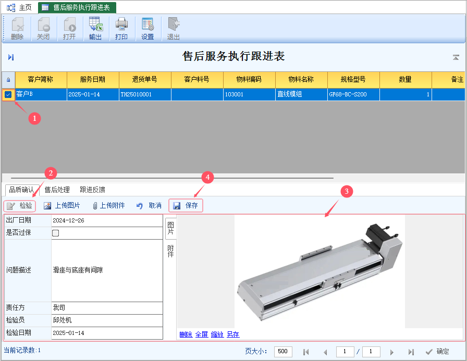Jump to the last page with the pager icon
This screenshot has height=361, width=467.
(x=411, y=352)
